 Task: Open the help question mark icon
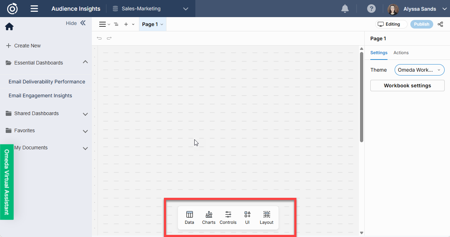click(371, 9)
